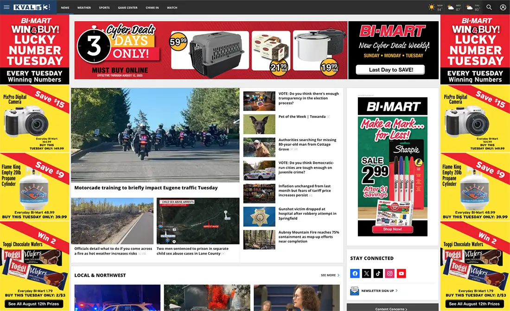Open the Aubrey Mountain forest thumbnail
This screenshot has width=510, height=311.
click(259, 240)
